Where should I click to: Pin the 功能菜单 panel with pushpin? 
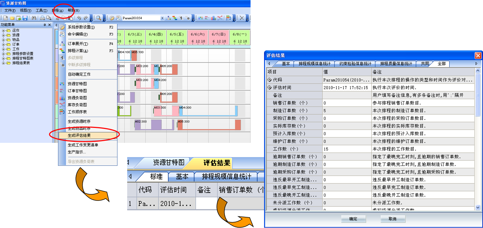pyautogui.click(x=44, y=25)
